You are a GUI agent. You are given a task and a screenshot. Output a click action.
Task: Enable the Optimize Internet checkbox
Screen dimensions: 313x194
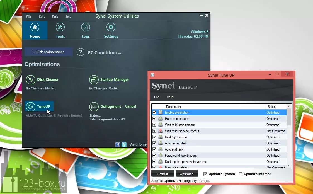pos(240,174)
